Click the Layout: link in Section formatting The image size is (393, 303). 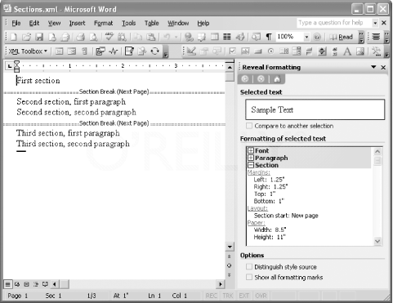pyautogui.click(x=257, y=208)
